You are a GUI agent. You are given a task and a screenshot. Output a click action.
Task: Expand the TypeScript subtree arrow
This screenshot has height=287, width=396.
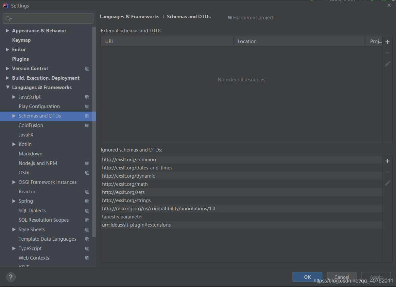(14, 248)
